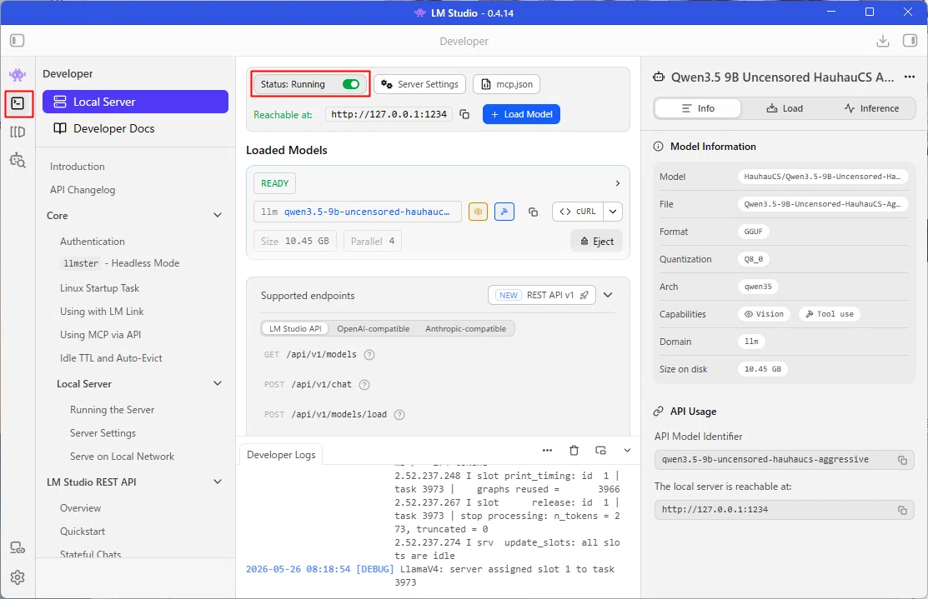Collapse the Developer Logs panel
Viewport: 928px width, 599px height.
point(627,451)
